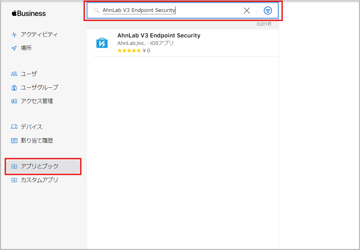Viewport: 360px width, 250px height.
Task: Click the devices icon beside デバイス
Action: (14, 127)
